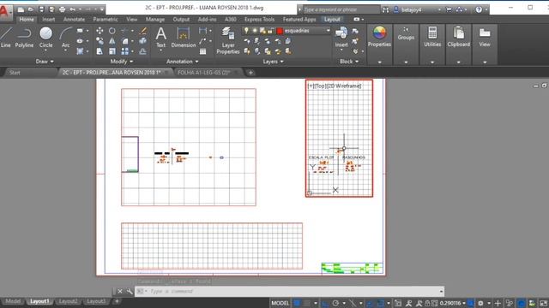
Task: Open Layer Properties manager
Action: click(228, 40)
